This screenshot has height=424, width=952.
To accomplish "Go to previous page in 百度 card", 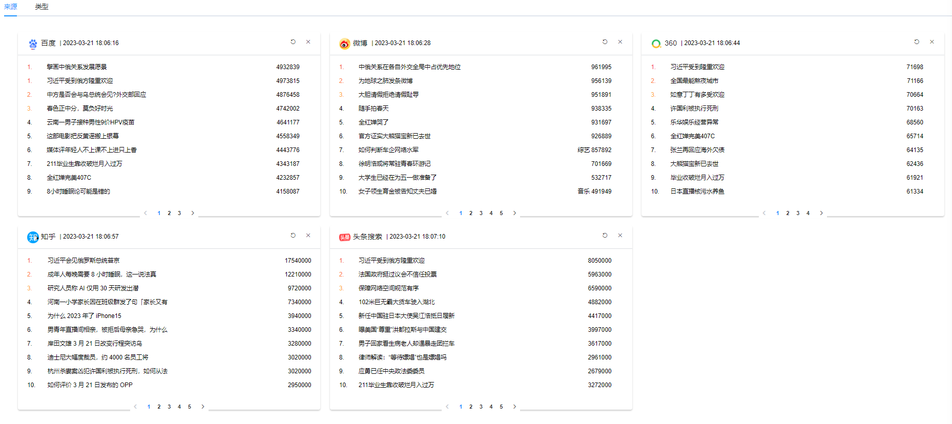I will (x=146, y=213).
